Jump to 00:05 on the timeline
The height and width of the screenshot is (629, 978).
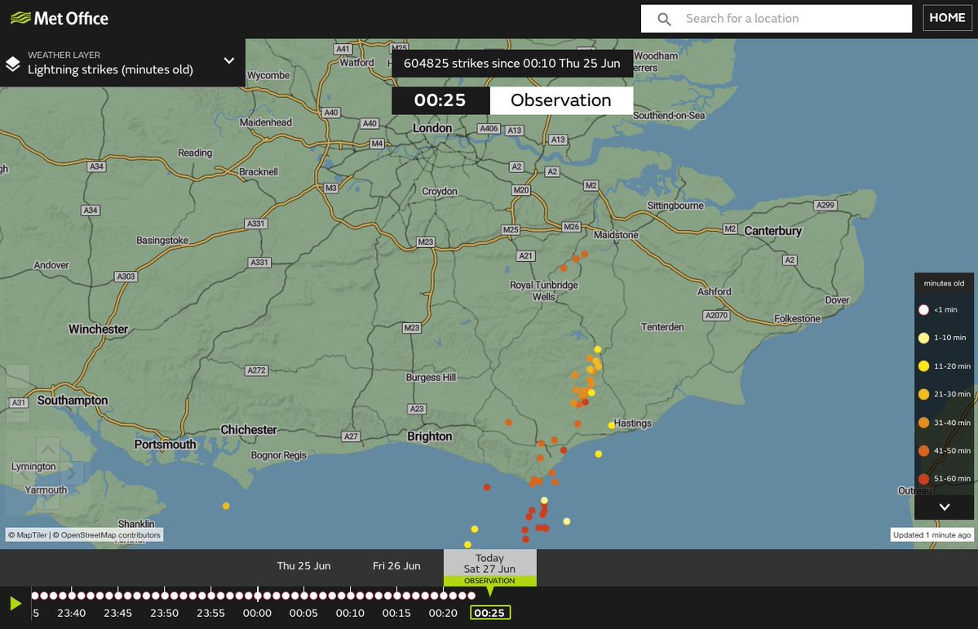coord(303,613)
